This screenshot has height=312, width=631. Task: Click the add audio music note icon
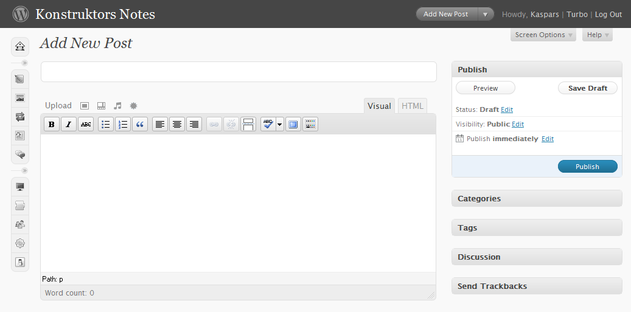pyautogui.click(x=117, y=106)
